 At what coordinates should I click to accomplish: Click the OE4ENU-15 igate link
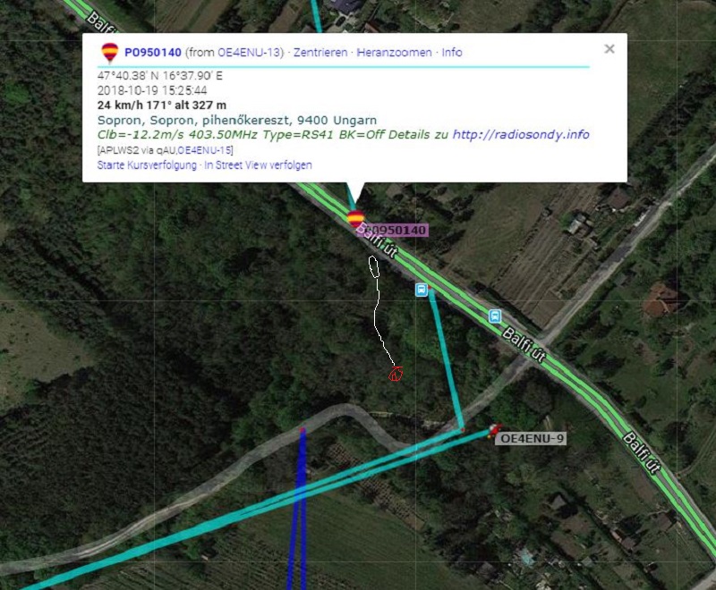click(205, 150)
